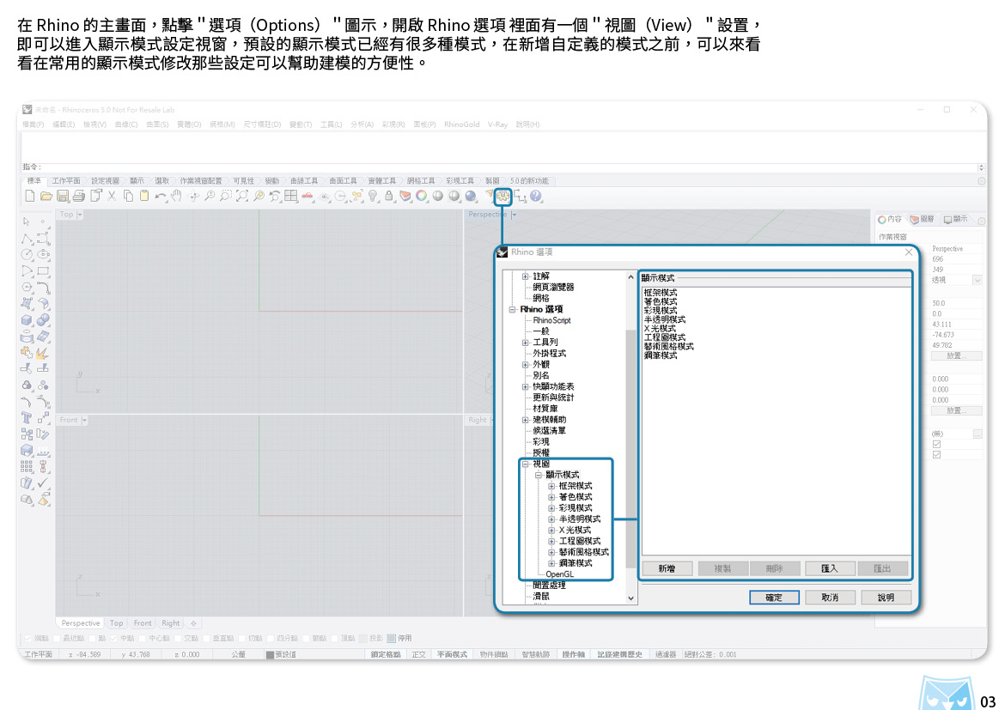
Task: Click the options tree scrollbar down arrow
Action: click(630, 598)
